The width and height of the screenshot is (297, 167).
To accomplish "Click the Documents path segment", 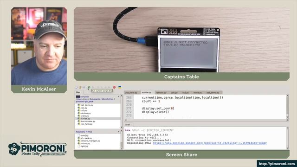I will coord(95,99).
